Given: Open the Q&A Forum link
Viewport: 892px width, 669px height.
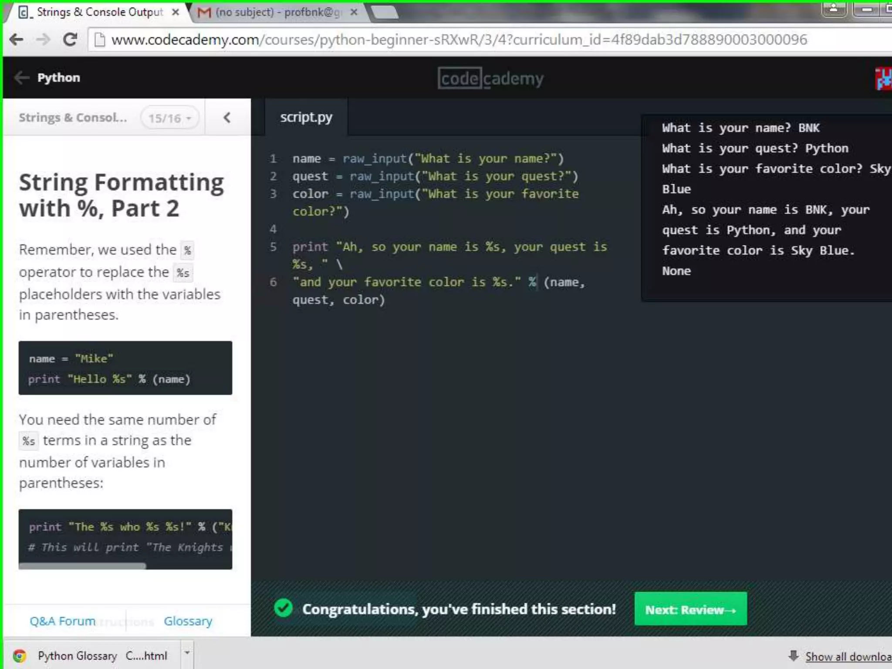Looking at the screenshot, I should click(62, 621).
